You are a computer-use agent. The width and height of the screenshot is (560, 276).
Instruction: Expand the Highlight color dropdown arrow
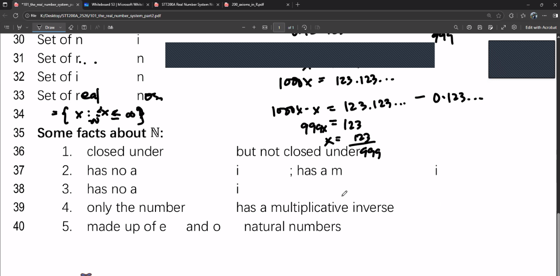click(x=27, y=28)
